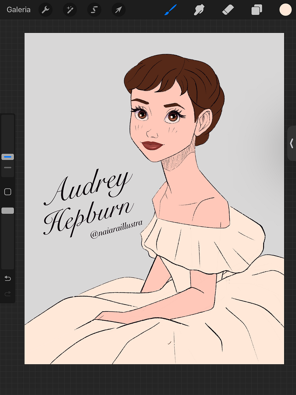Select the Eraser tool
This screenshot has width=296, height=395.
(x=228, y=10)
